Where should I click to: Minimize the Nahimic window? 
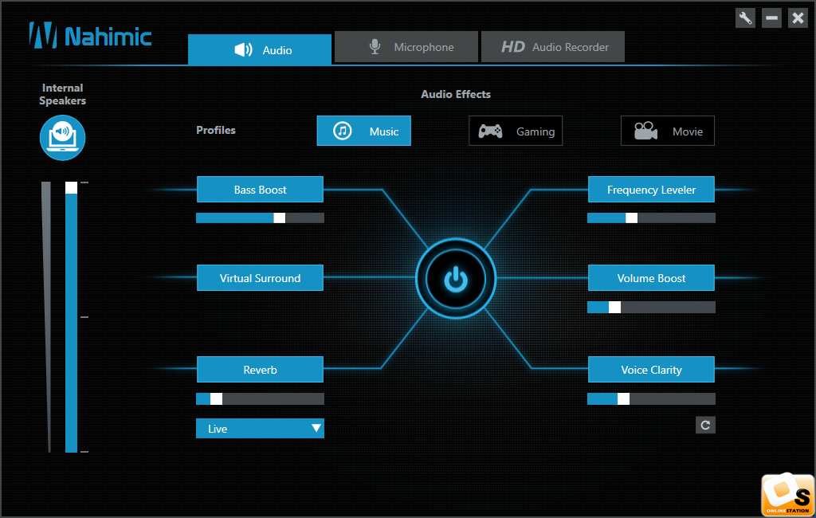click(771, 18)
